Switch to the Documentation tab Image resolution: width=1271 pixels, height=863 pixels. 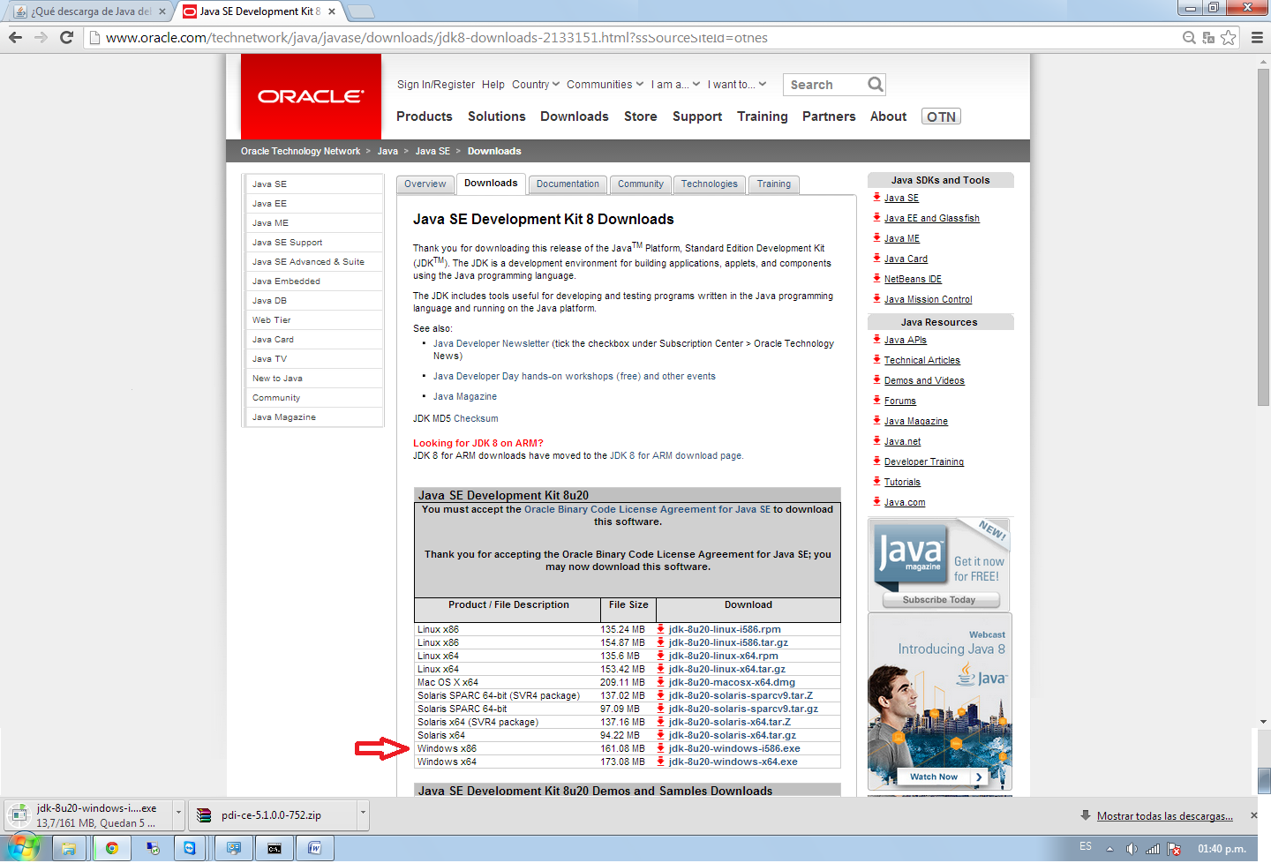tap(568, 184)
